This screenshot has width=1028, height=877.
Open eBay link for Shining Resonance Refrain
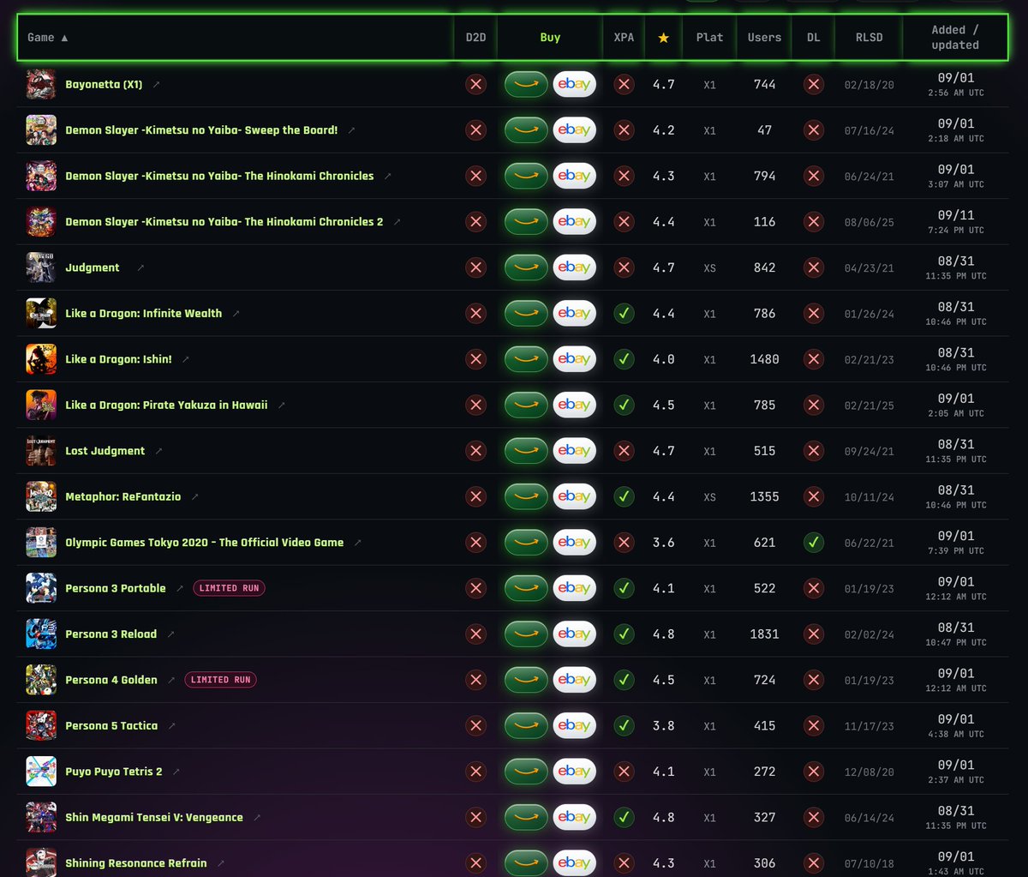[x=574, y=863]
